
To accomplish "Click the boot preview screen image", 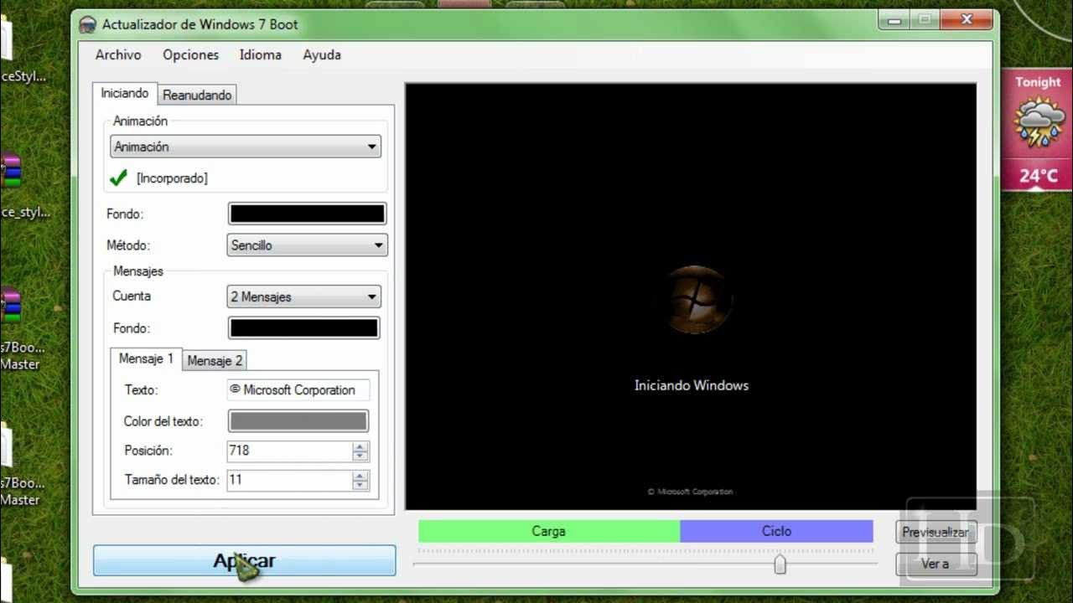I will click(x=691, y=296).
